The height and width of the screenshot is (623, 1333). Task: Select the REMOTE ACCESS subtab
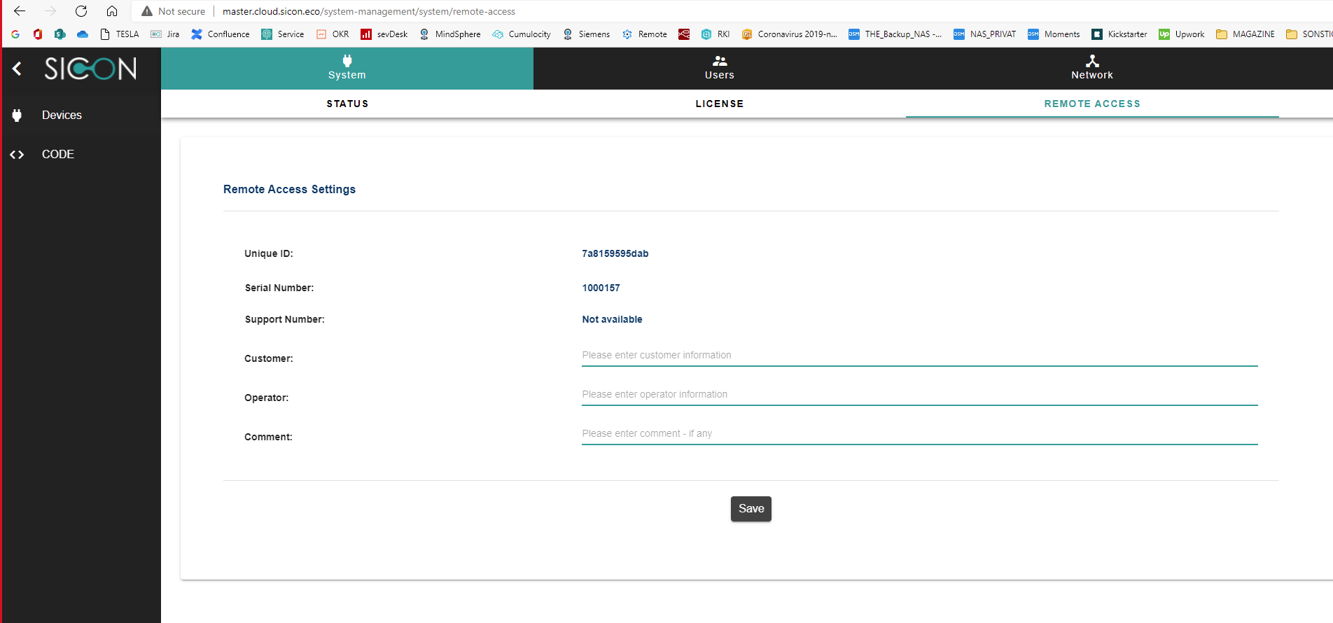tap(1091, 104)
